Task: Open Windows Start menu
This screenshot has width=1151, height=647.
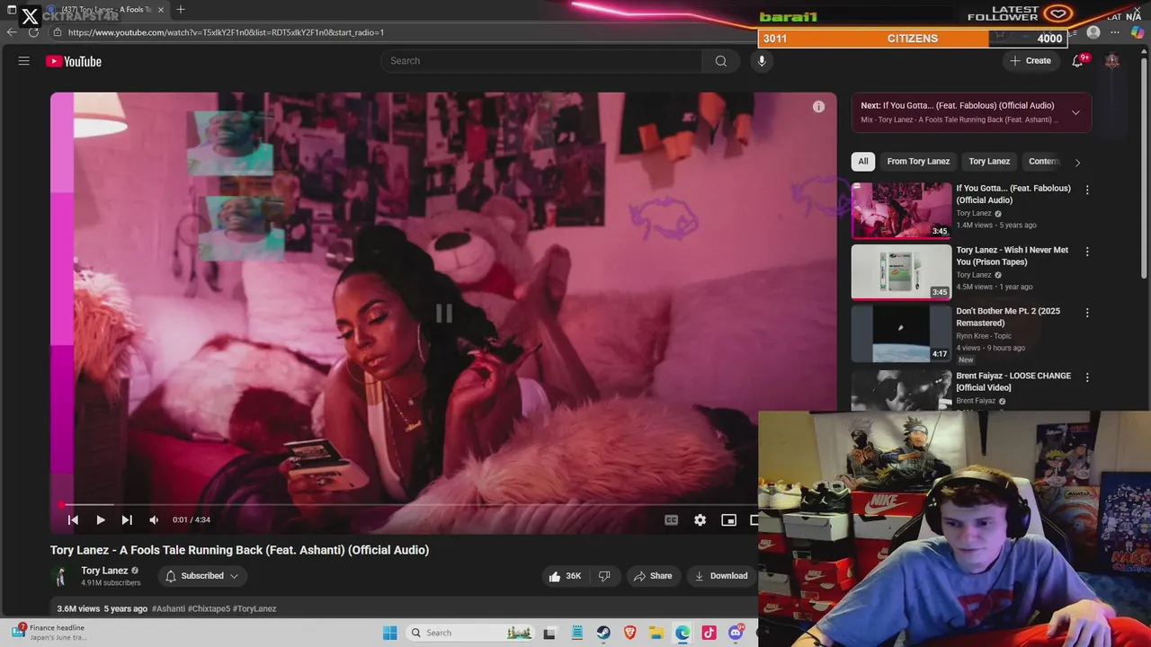Action: point(389,633)
